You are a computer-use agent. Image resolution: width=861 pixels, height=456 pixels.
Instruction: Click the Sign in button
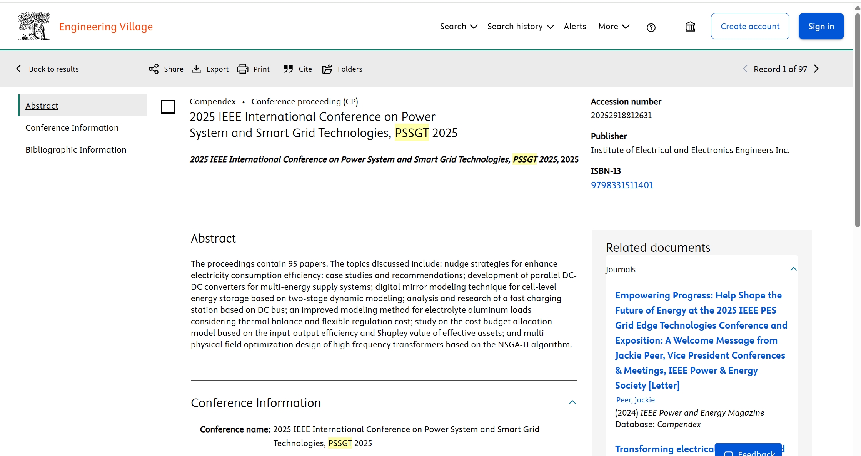pyautogui.click(x=821, y=27)
